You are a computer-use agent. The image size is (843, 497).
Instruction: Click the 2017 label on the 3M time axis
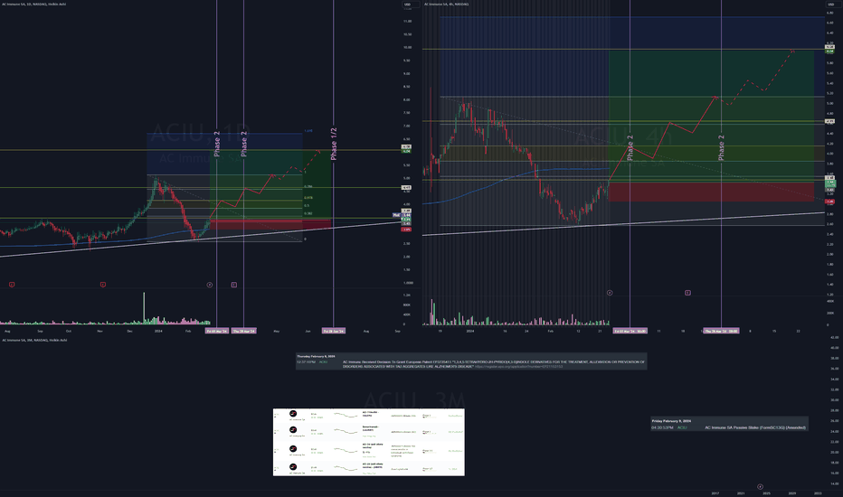(715, 493)
